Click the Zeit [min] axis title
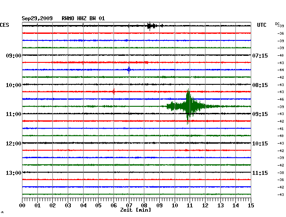Viewport: 286px width, 217px height. tap(136, 210)
